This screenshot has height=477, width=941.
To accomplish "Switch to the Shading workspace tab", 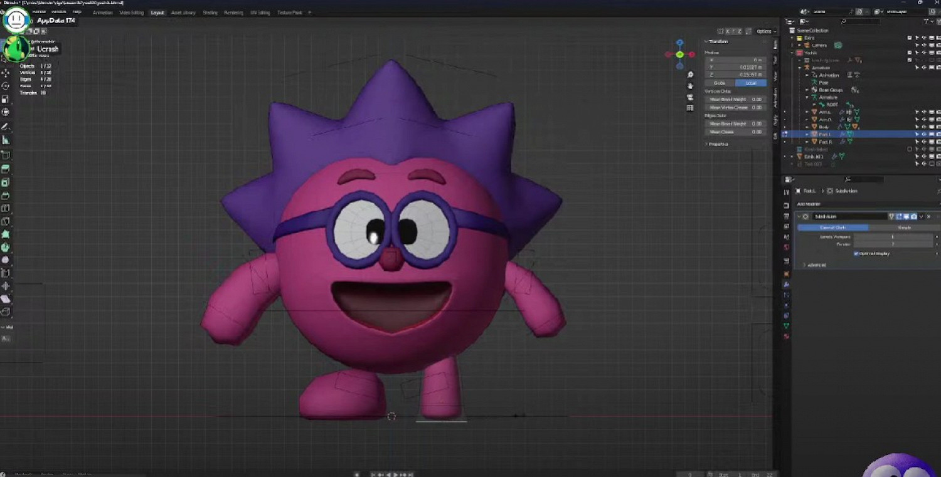I will tap(210, 13).
